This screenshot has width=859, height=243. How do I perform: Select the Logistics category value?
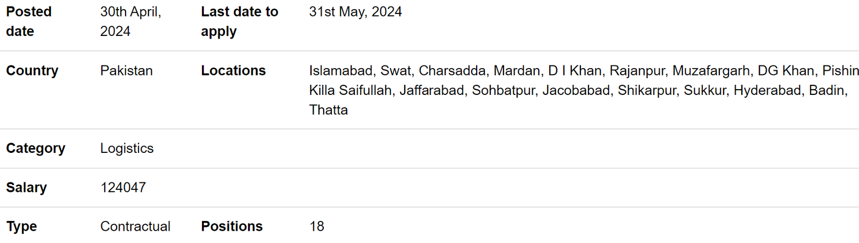tap(127, 149)
